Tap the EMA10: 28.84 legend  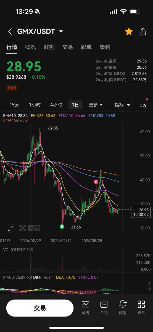coord(15,115)
